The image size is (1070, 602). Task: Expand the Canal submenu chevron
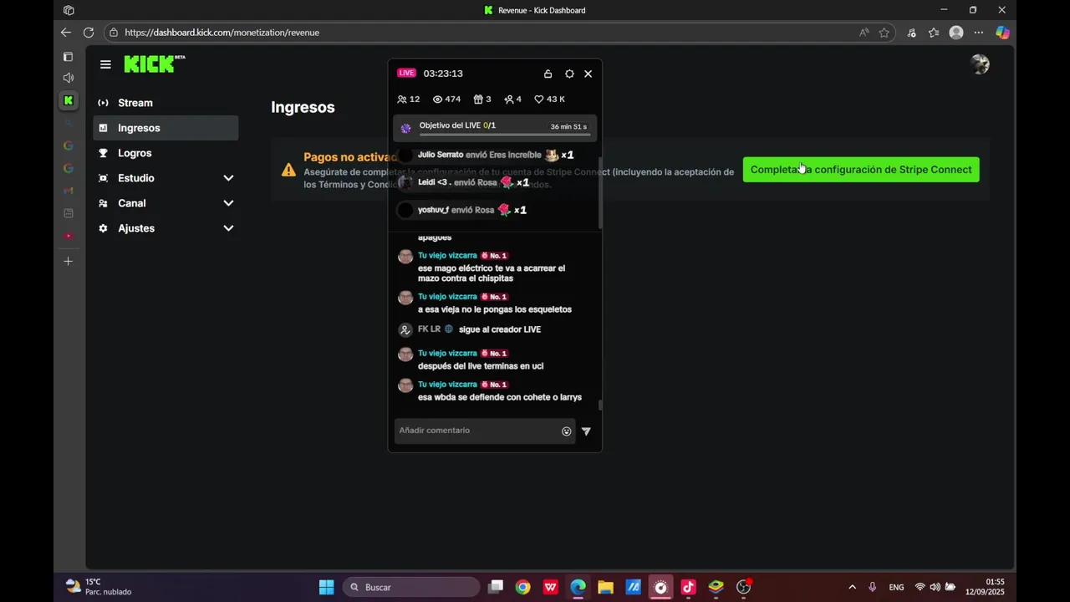pos(228,203)
